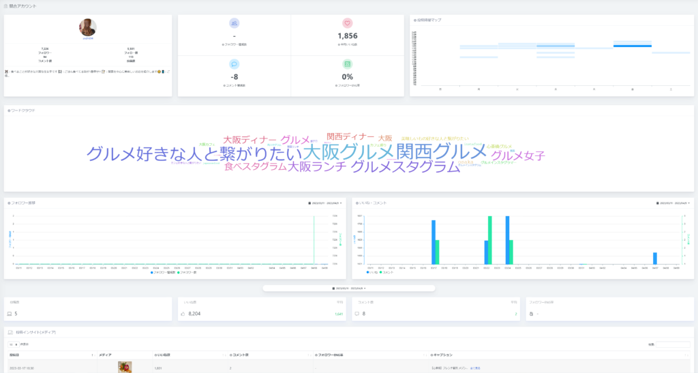
Task: Open date range dropdown on follower chart
Action: [326, 203]
